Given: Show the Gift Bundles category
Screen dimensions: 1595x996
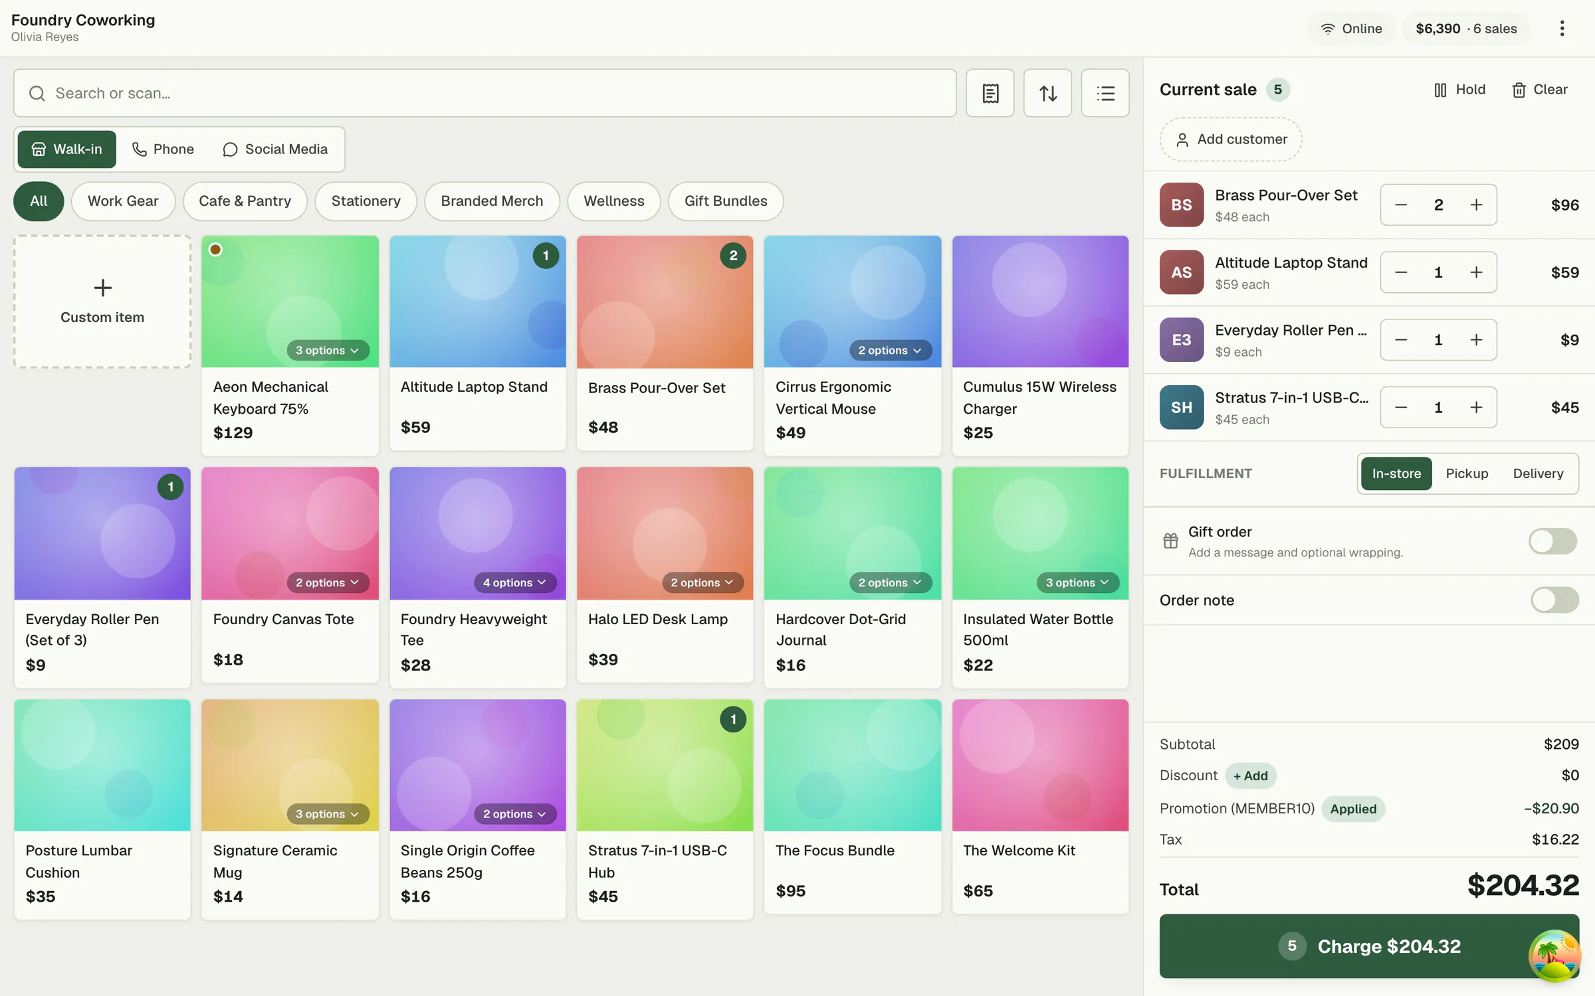Looking at the screenshot, I should click(x=726, y=201).
